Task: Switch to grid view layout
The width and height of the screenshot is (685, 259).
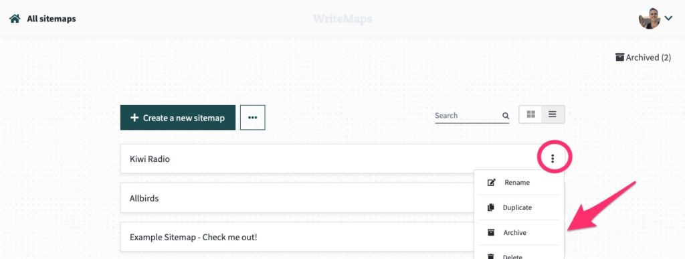Action: tap(530, 114)
